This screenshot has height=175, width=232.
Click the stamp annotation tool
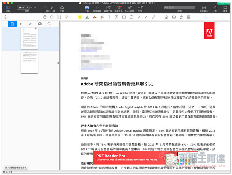166,17
